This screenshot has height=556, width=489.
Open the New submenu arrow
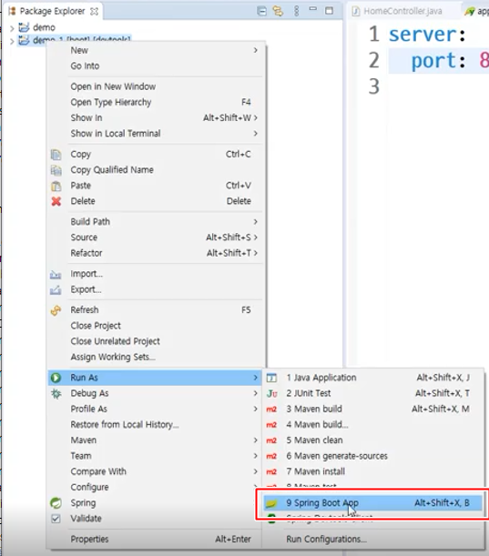tap(256, 50)
